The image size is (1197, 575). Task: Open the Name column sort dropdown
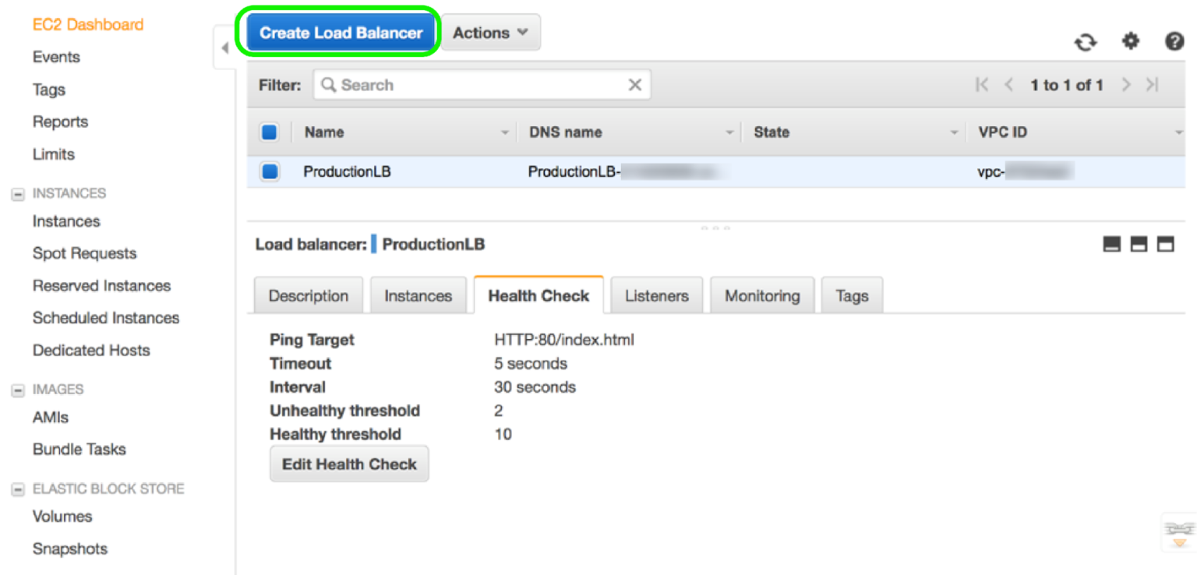click(x=505, y=132)
